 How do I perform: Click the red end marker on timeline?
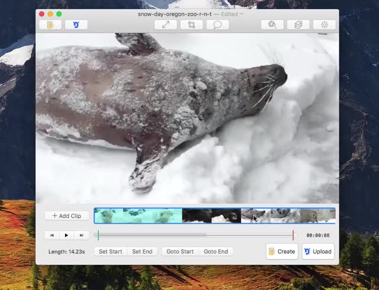tap(293, 235)
